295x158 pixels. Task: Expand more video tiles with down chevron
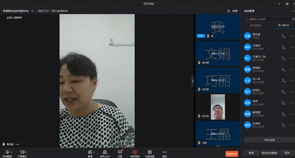tap(218, 146)
